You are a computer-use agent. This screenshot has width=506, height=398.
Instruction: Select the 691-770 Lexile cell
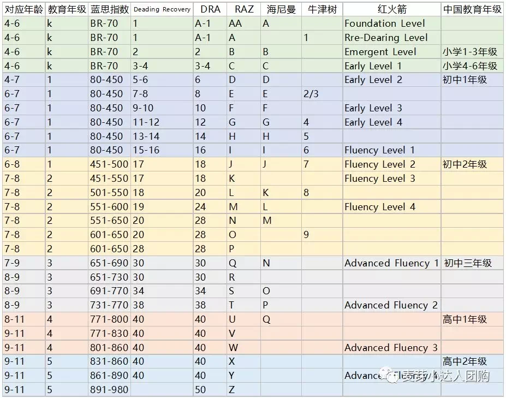coord(109,291)
